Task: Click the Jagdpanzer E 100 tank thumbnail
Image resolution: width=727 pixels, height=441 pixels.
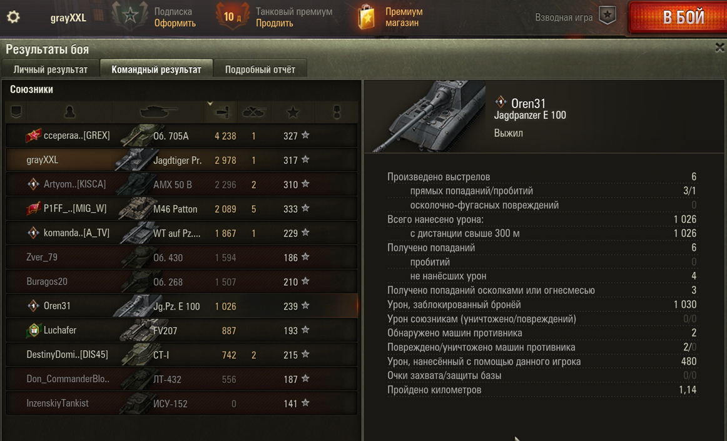Action: 427,116
